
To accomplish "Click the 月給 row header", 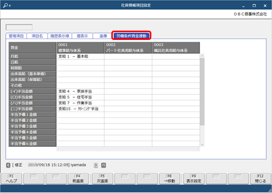I will point(32,57).
